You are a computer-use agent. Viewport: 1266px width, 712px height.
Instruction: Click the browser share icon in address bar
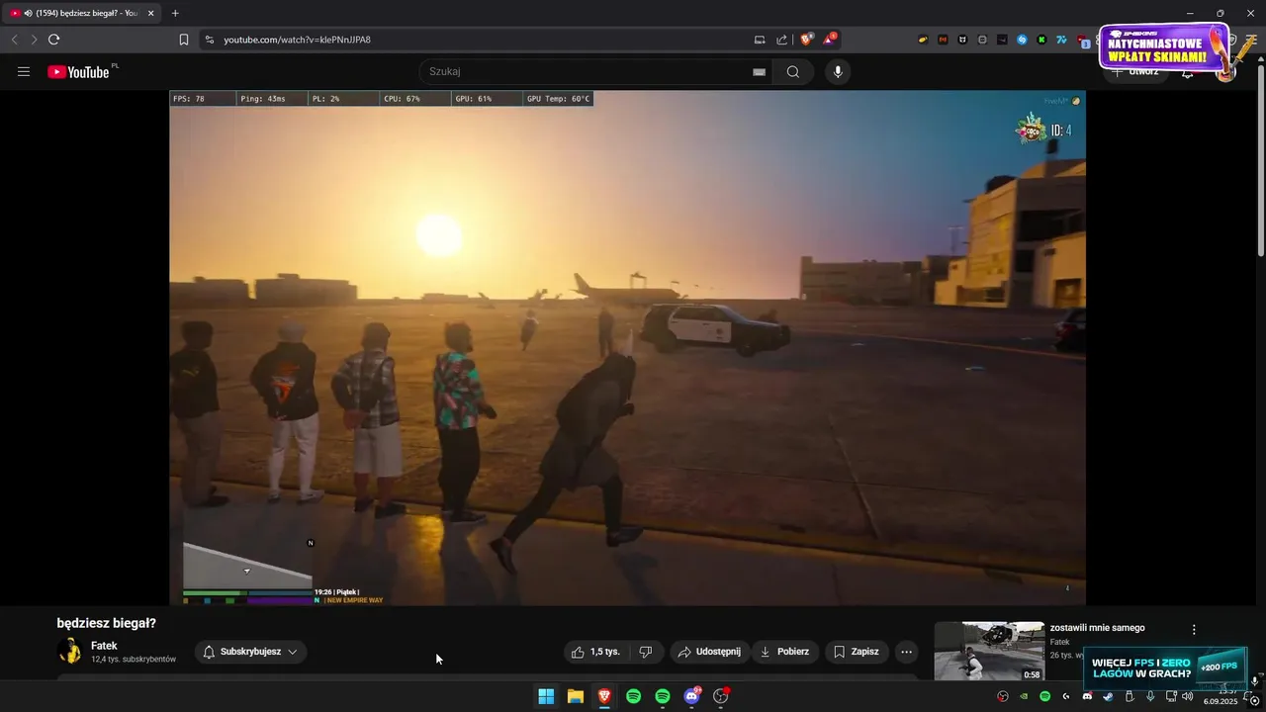click(782, 40)
